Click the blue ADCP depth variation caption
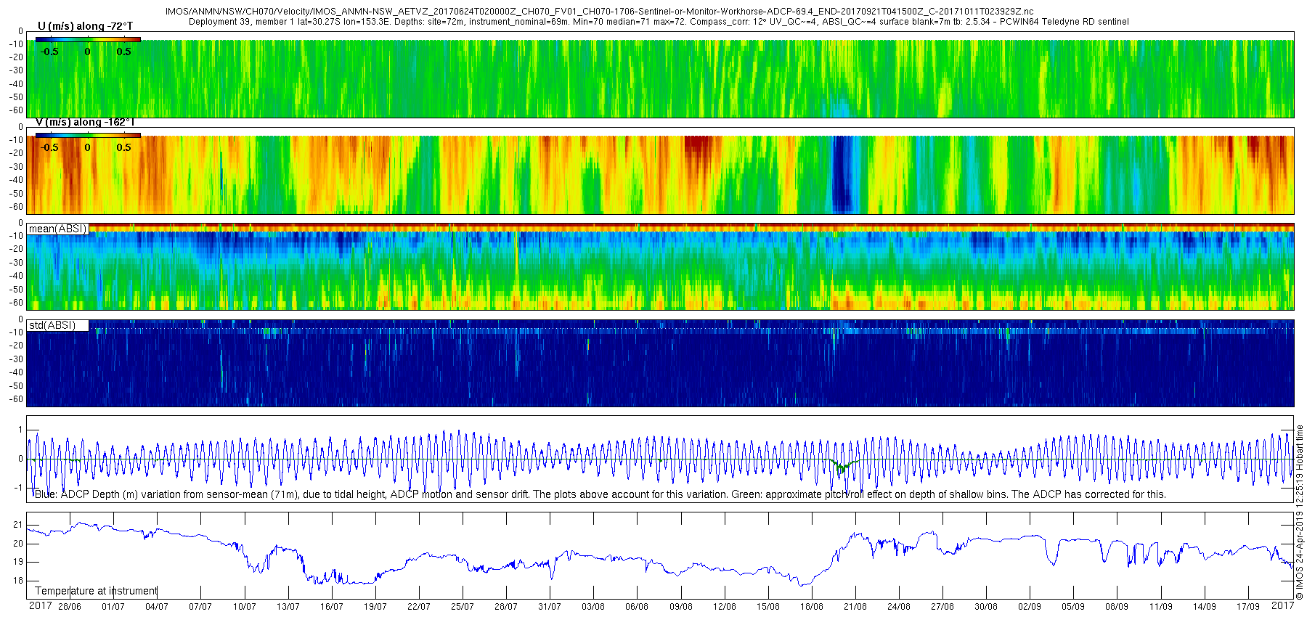Viewport: 1307px width, 617px height. (600, 494)
